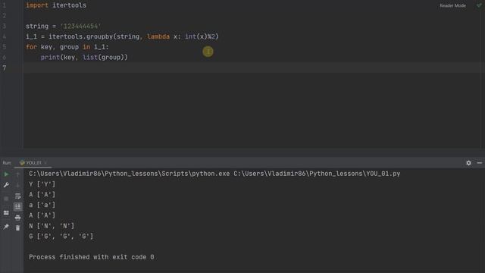Clear console with the trash icon
The height and width of the screenshot is (273, 485).
[x=17, y=228]
